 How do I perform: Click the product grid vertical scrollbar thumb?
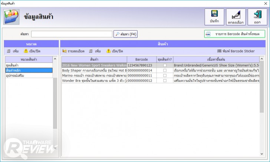point(262,87)
